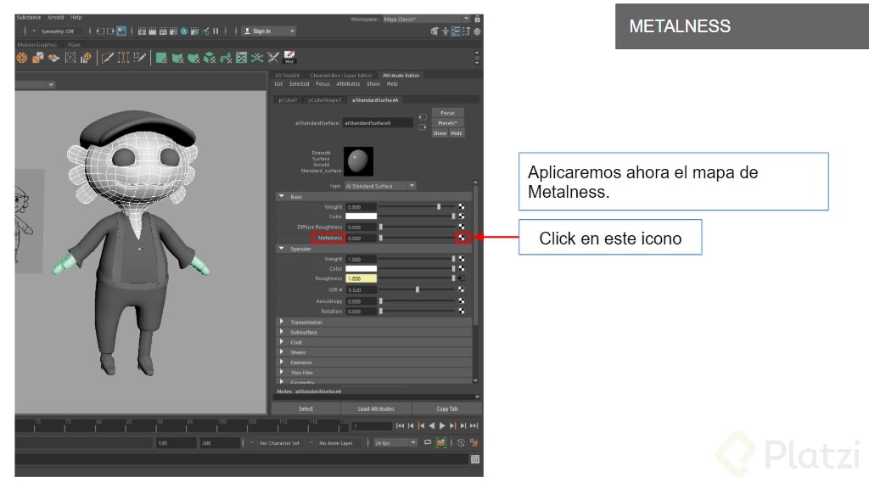Click Rotation map checker icon
This screenshot has height=483, width=869.
[x=461, y=311]
